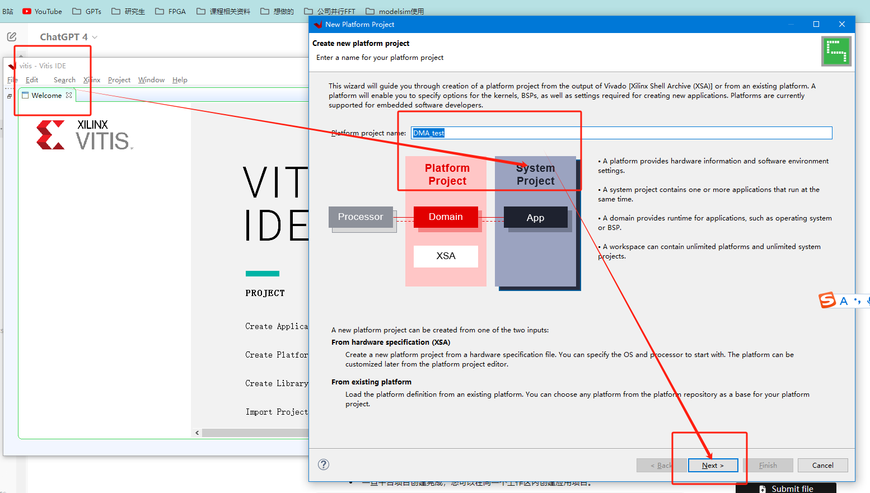Open the 研究生 bookmark folder
This screenshot has height=493, width=870.
tap(128, 11)
